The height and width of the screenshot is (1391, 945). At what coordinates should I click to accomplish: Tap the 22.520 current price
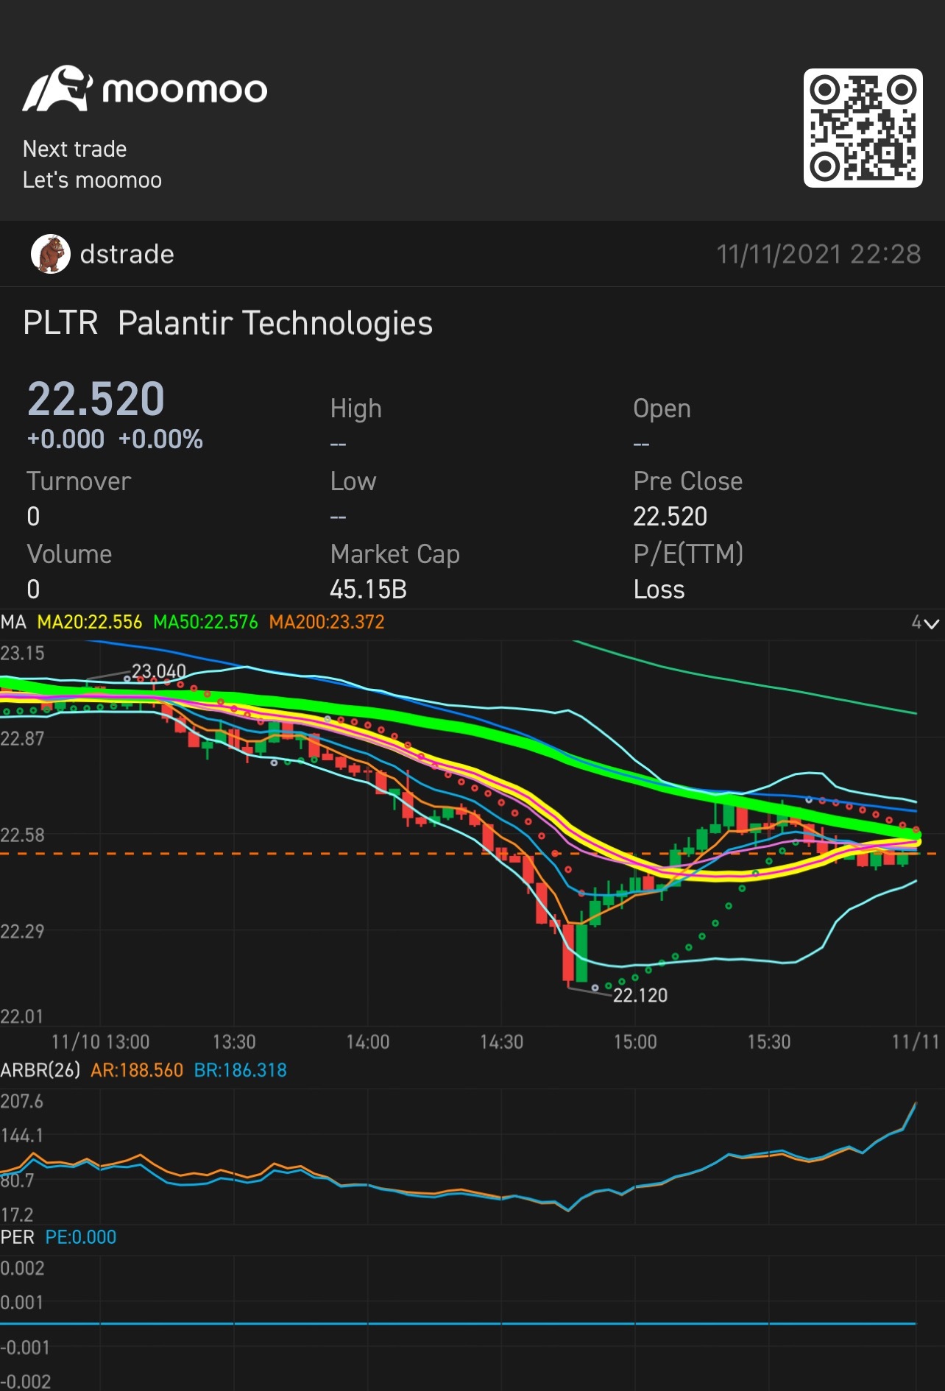point(96,399)
